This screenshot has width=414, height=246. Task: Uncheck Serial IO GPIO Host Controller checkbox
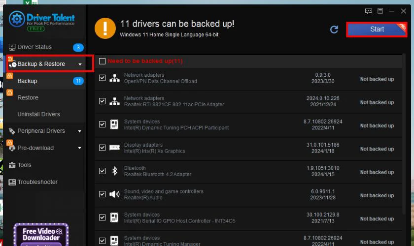click(102, 217)
